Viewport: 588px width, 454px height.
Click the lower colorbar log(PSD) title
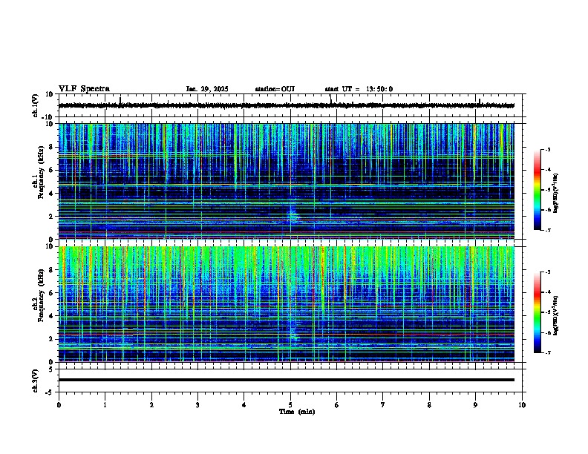(x=556, y=315)
